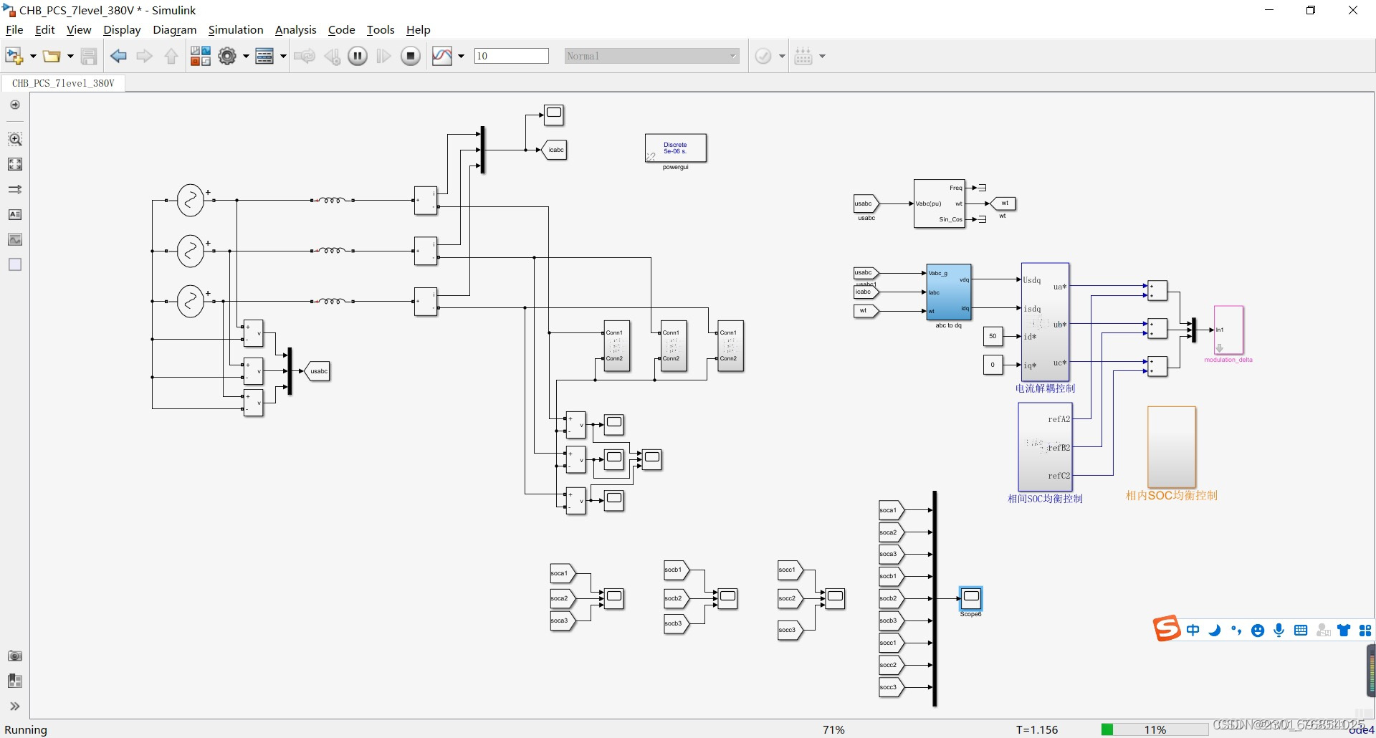The width and height of the screenshot is (1376, 738).
Task: Click the simulation stop time field
Action: point(512,56)
